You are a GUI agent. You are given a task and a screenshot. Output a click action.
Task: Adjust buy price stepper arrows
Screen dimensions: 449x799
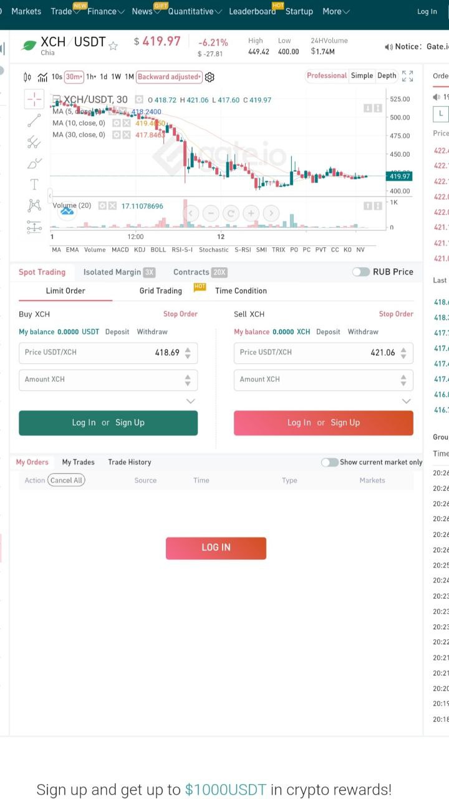click(x=188, y=353)
